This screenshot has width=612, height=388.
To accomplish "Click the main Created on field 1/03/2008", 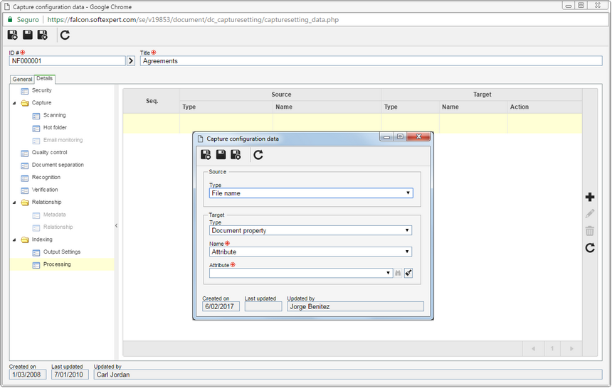I will 28,374.
